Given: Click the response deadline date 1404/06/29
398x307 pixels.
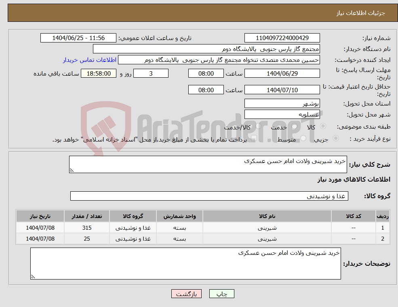Looking at the screenshot, I should (282, 74).
